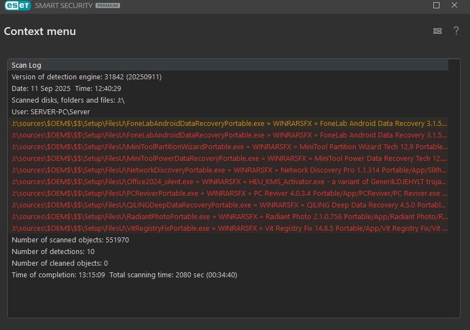Select the MiniToolPowerDataRecoveryPortable.exe detection row
The image size is (470, 330).
(x=228, y=159)
